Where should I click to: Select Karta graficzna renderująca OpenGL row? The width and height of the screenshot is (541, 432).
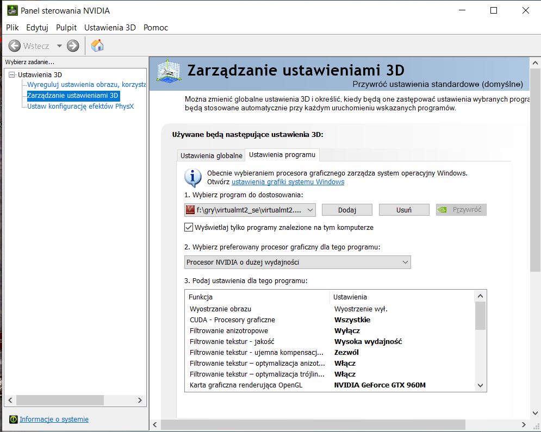point(330,385)
